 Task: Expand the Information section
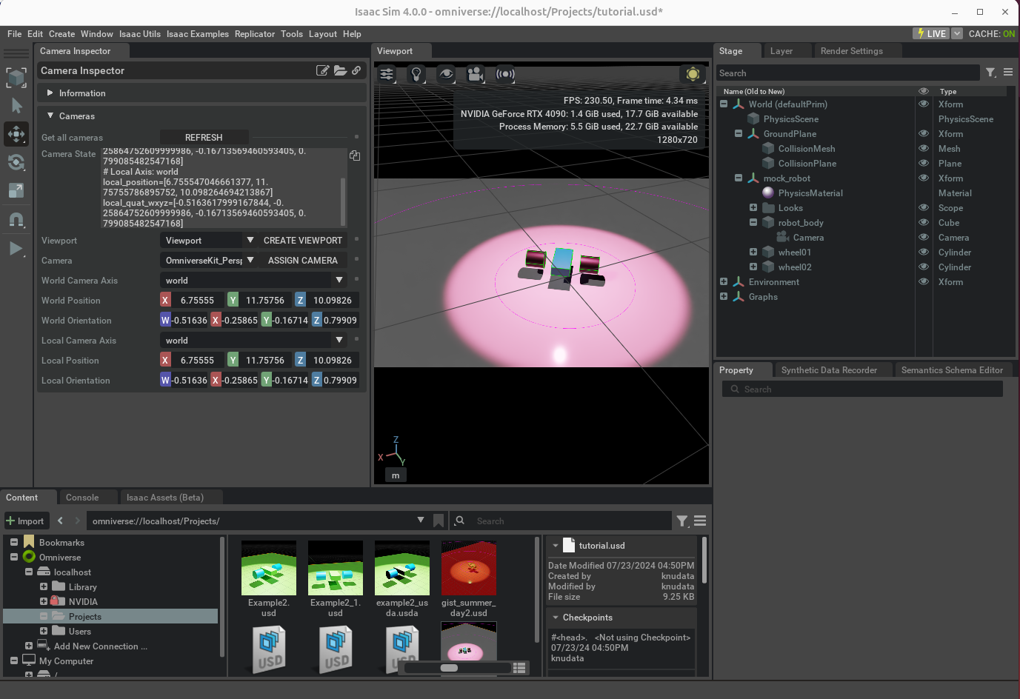[50, 93]
